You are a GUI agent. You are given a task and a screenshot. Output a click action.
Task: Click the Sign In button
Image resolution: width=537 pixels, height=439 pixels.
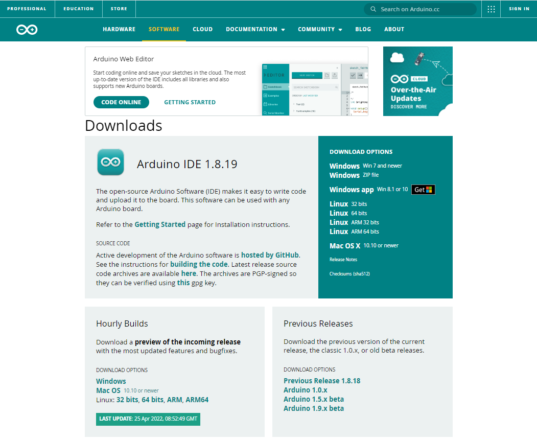click(519, 9)
